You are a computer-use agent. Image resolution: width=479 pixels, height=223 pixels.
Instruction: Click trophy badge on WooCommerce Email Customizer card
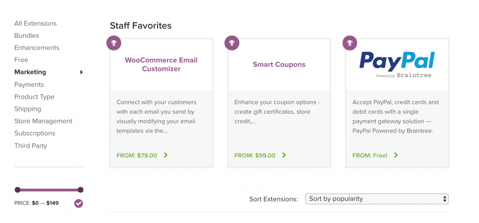tap(114, 43)
